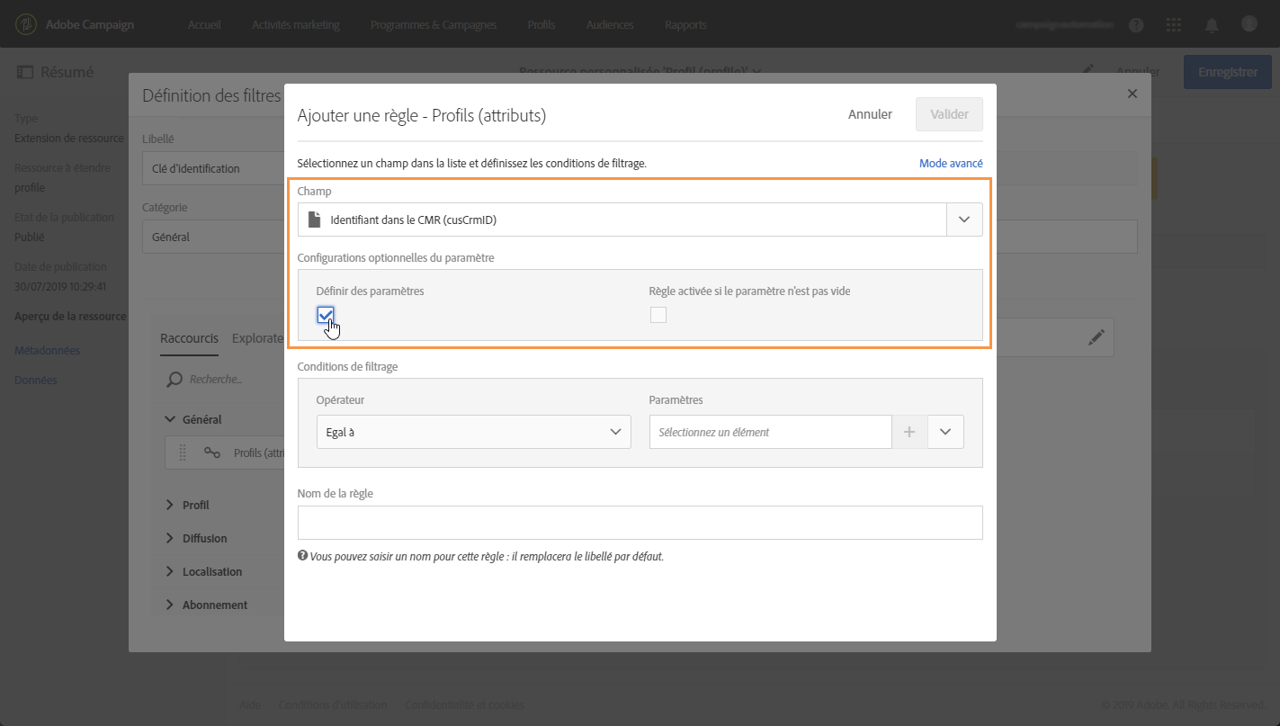
Task: Click the Nom de la règle input field
Action: (x=640, y=522)
